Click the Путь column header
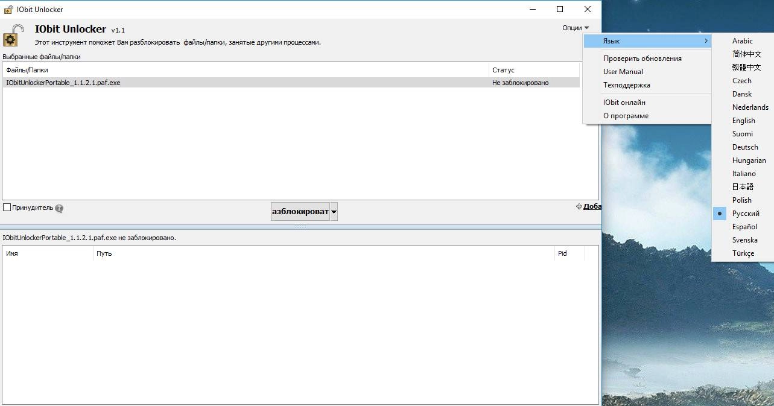Screen dimensions: 774x406 [324, 253]
